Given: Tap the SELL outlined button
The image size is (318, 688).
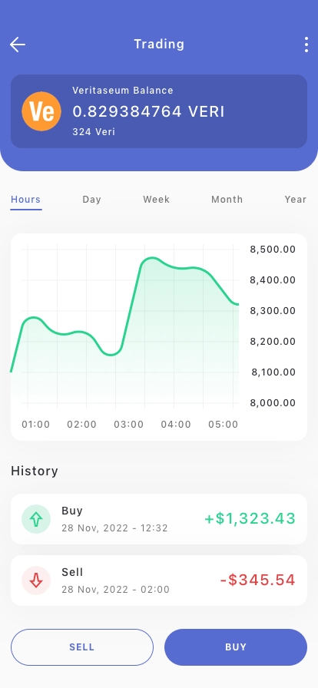Looking at the screenshot, I should tap(82, 647).
